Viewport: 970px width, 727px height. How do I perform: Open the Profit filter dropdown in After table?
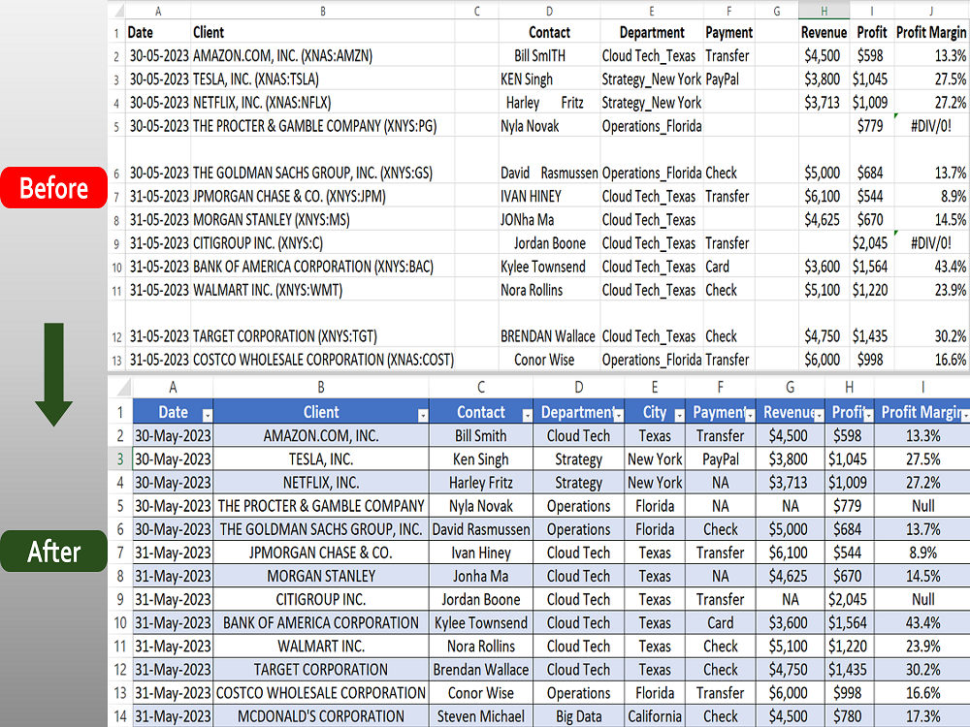click(x=868, y=416)
